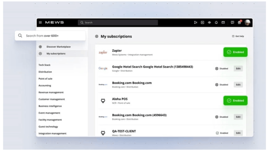Select My subscriptions in the sidebar
The width and height of the screenshot is (268, 150).
click(56, 53)
